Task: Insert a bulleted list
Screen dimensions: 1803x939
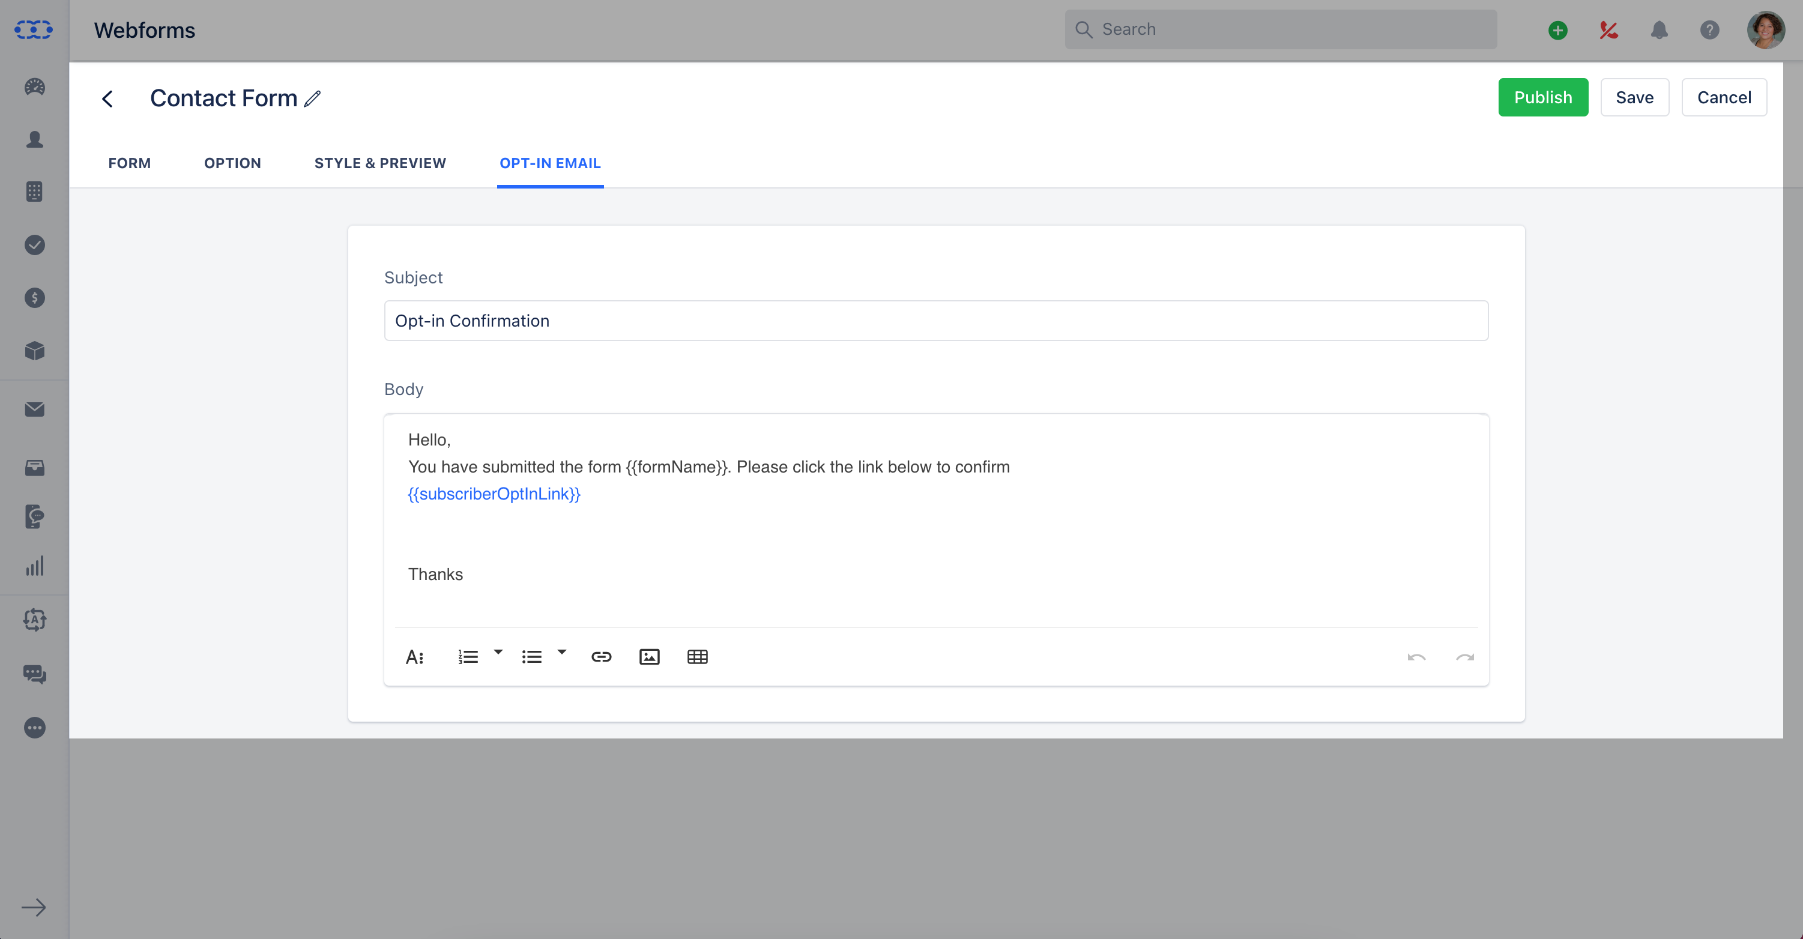Action: click(x=531, y=657)
